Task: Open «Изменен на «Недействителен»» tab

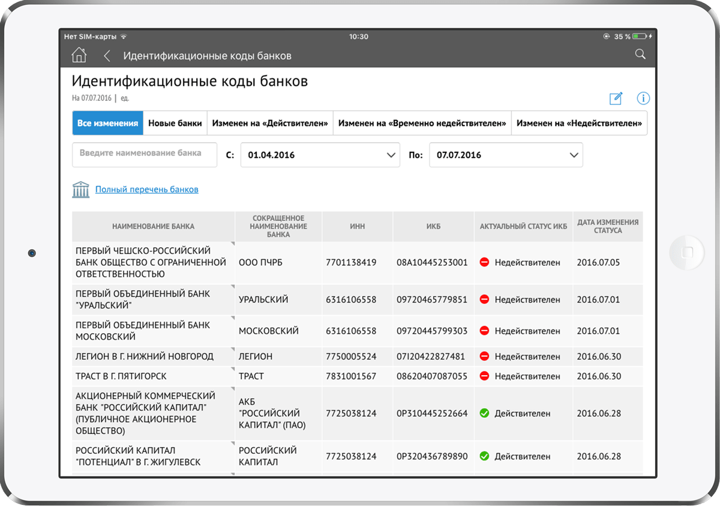Action: (579, 123)
